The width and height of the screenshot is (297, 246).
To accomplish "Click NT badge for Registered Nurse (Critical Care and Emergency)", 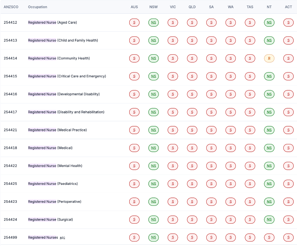I will click(269, 76).
